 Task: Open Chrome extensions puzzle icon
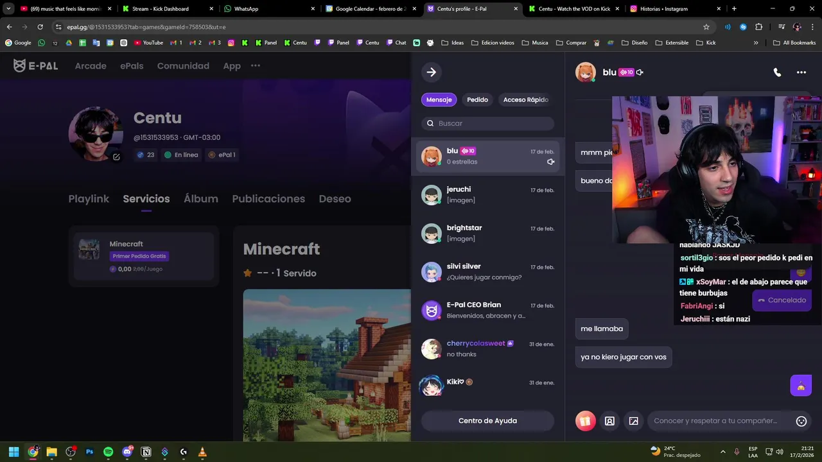click(x=759, y=27)
